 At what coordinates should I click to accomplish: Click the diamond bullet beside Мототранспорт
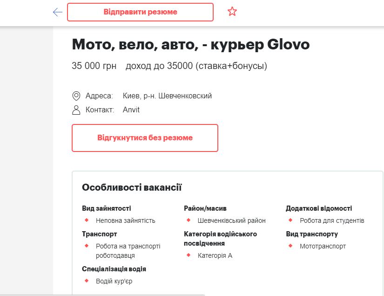[290, 246]
